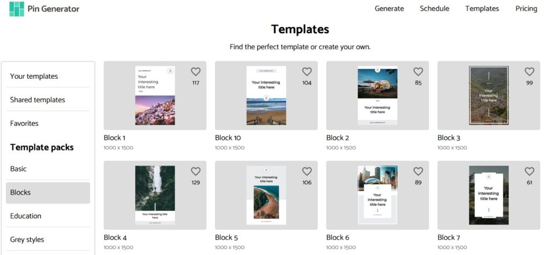The width and height of the screenshot is (550, 255).
Task: Open the Pricing page
Action: coord(526,9)
